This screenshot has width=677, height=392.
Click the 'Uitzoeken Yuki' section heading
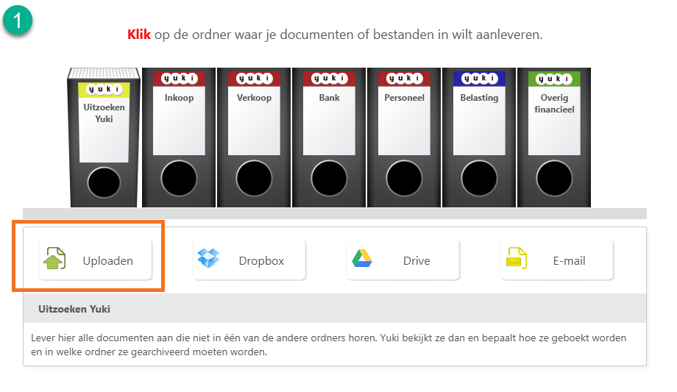click(74, 309)
